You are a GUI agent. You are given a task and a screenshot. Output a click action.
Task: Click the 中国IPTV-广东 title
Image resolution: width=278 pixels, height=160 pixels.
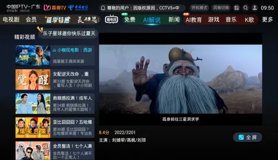coord(23,7)
